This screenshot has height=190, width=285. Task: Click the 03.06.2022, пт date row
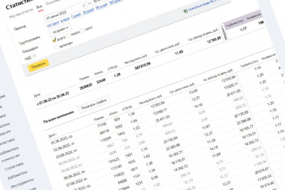tap(66, 154)
